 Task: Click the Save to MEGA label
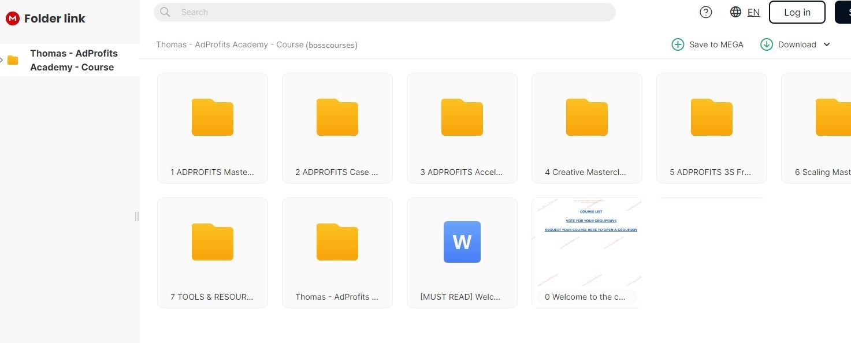pyautogui.click(x=716, y=44)
